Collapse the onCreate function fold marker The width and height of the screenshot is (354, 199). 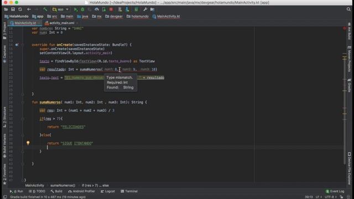coord(23,45)
